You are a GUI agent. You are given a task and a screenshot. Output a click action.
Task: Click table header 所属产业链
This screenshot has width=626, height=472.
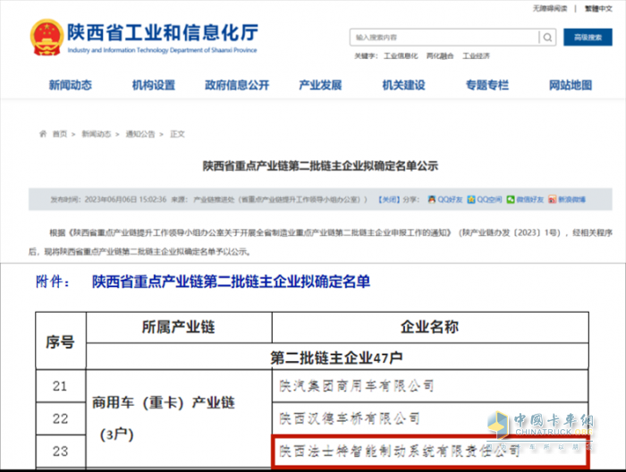click(179, 327)
